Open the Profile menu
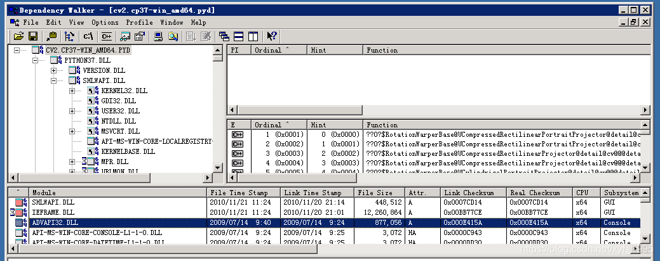 (x=139, y=22)
